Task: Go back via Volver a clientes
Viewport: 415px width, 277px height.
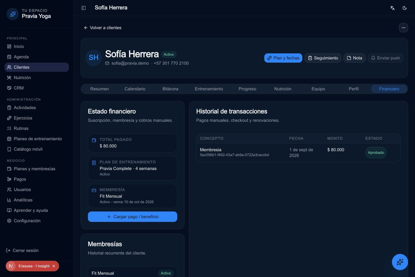Action: (x=103, y=28)
